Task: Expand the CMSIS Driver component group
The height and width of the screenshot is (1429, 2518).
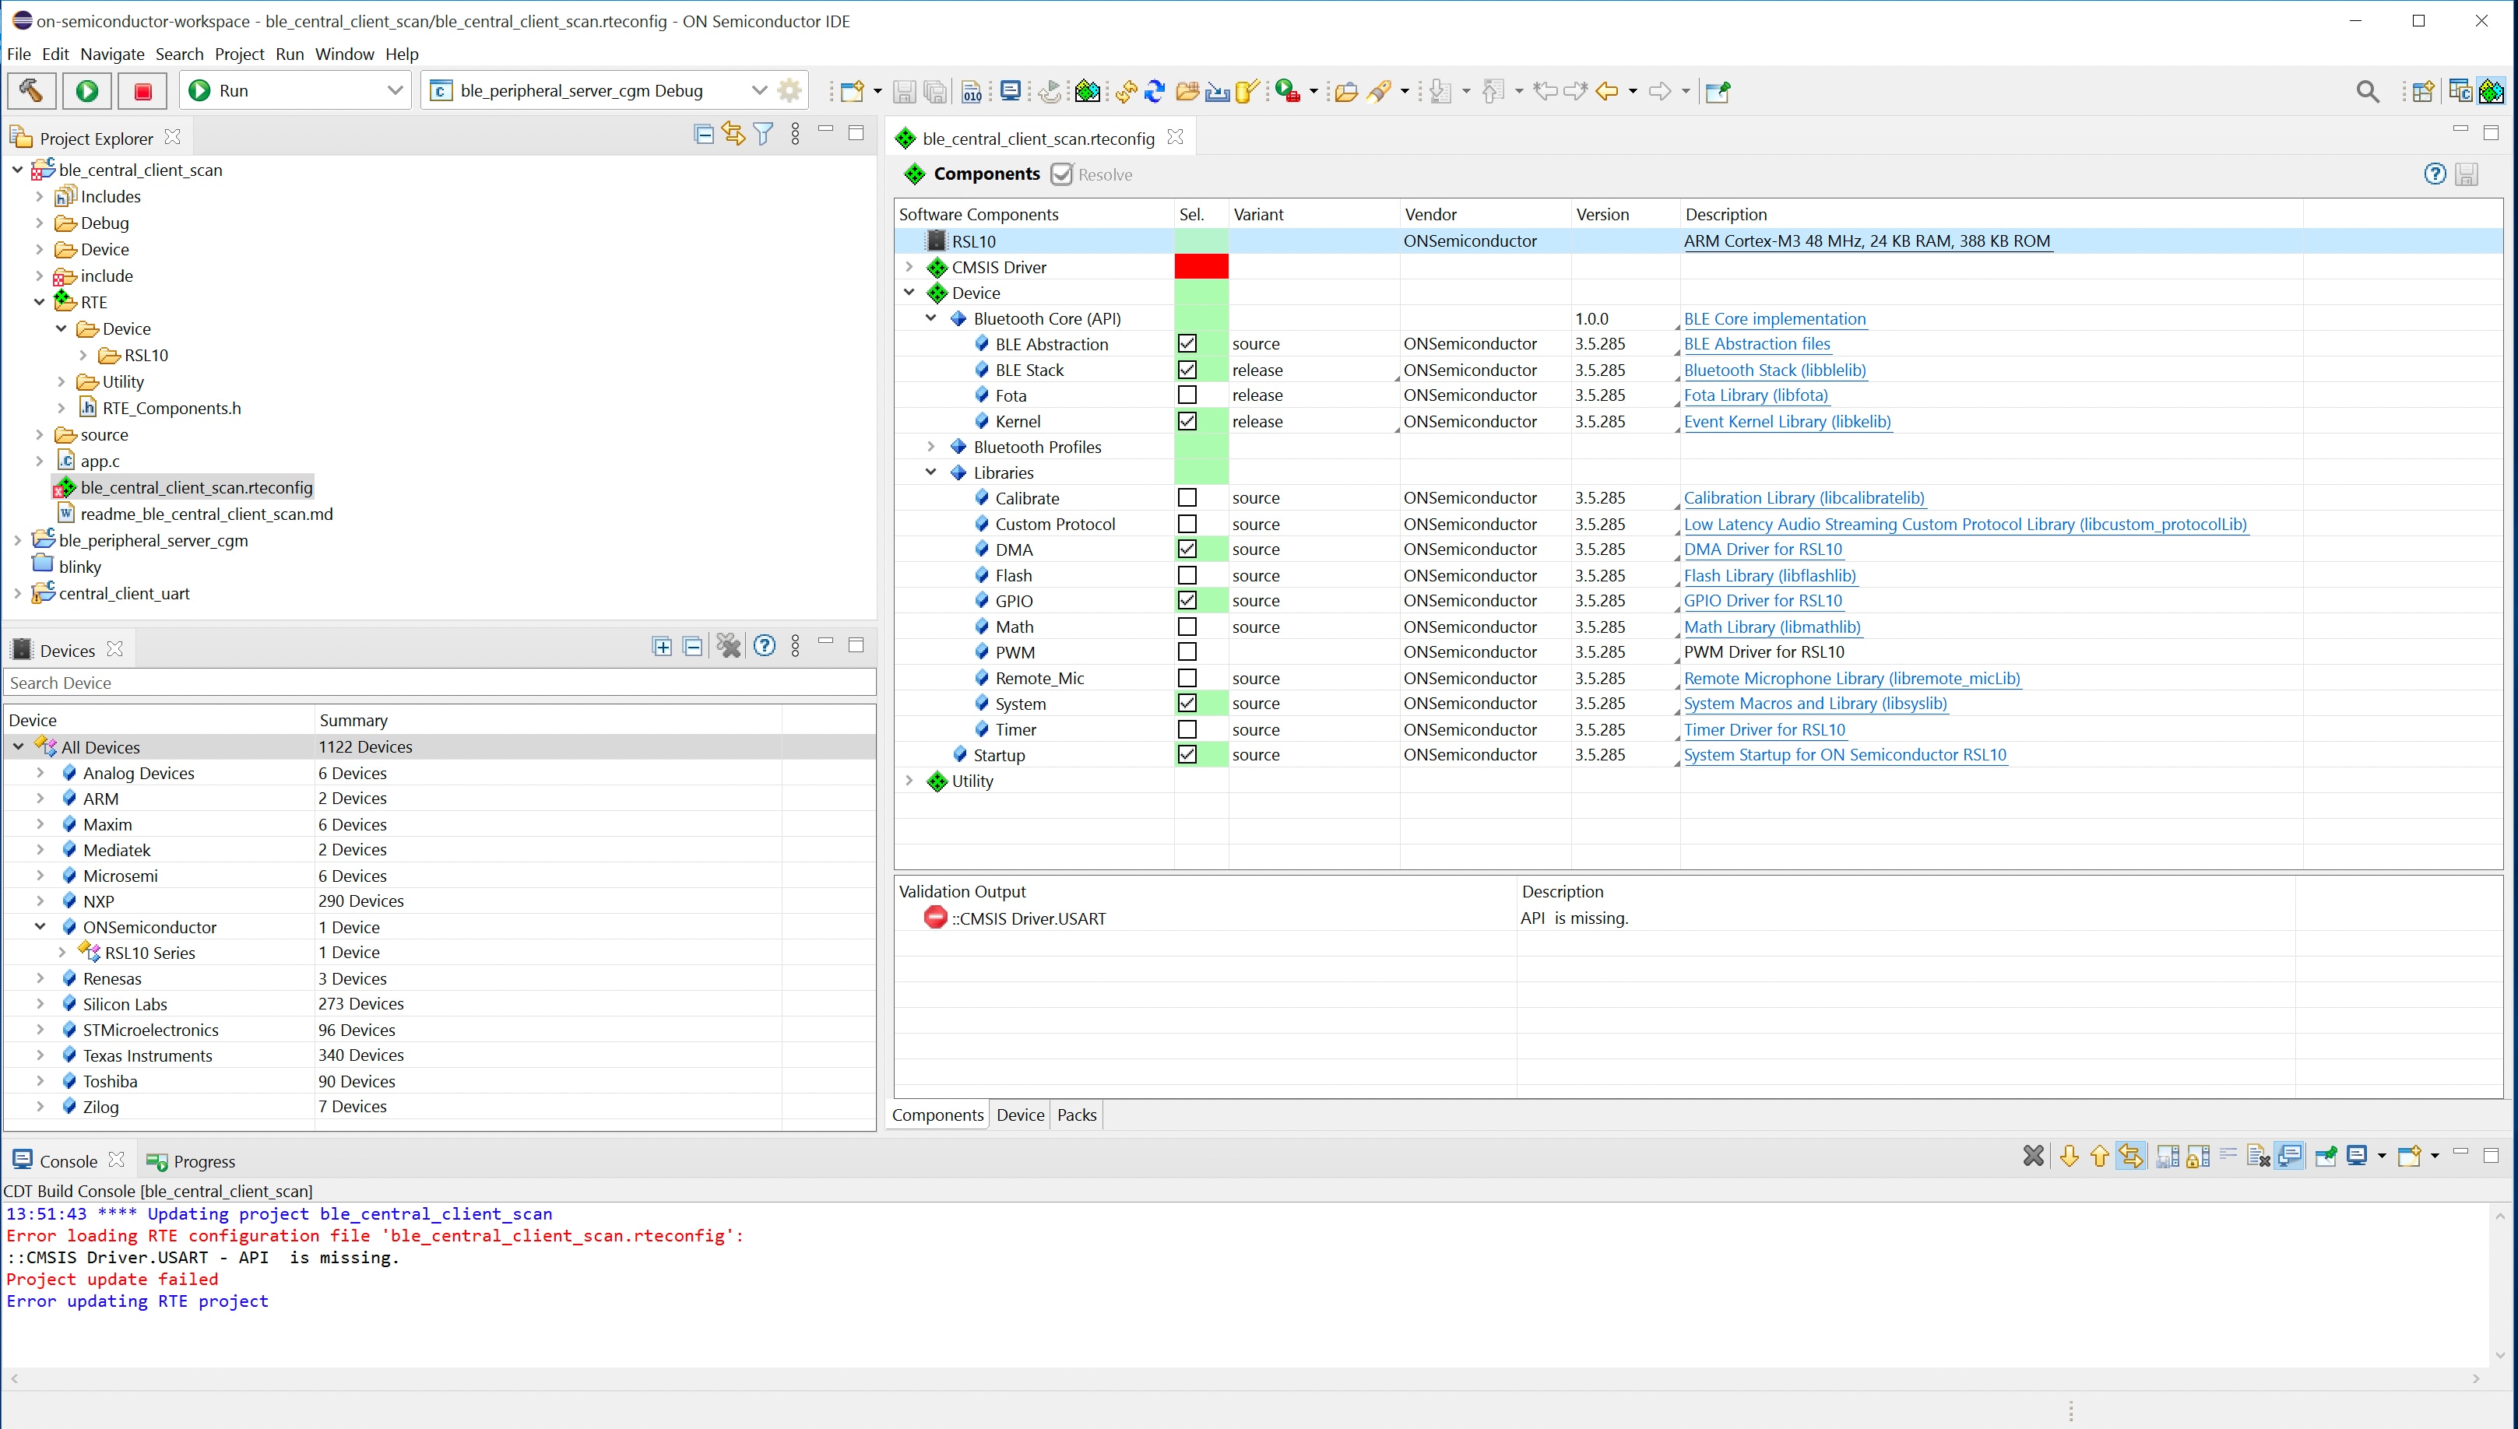Action: tap(909, 267)
